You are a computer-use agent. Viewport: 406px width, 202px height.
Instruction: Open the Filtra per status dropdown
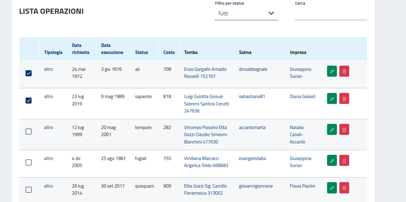[246, 13]
